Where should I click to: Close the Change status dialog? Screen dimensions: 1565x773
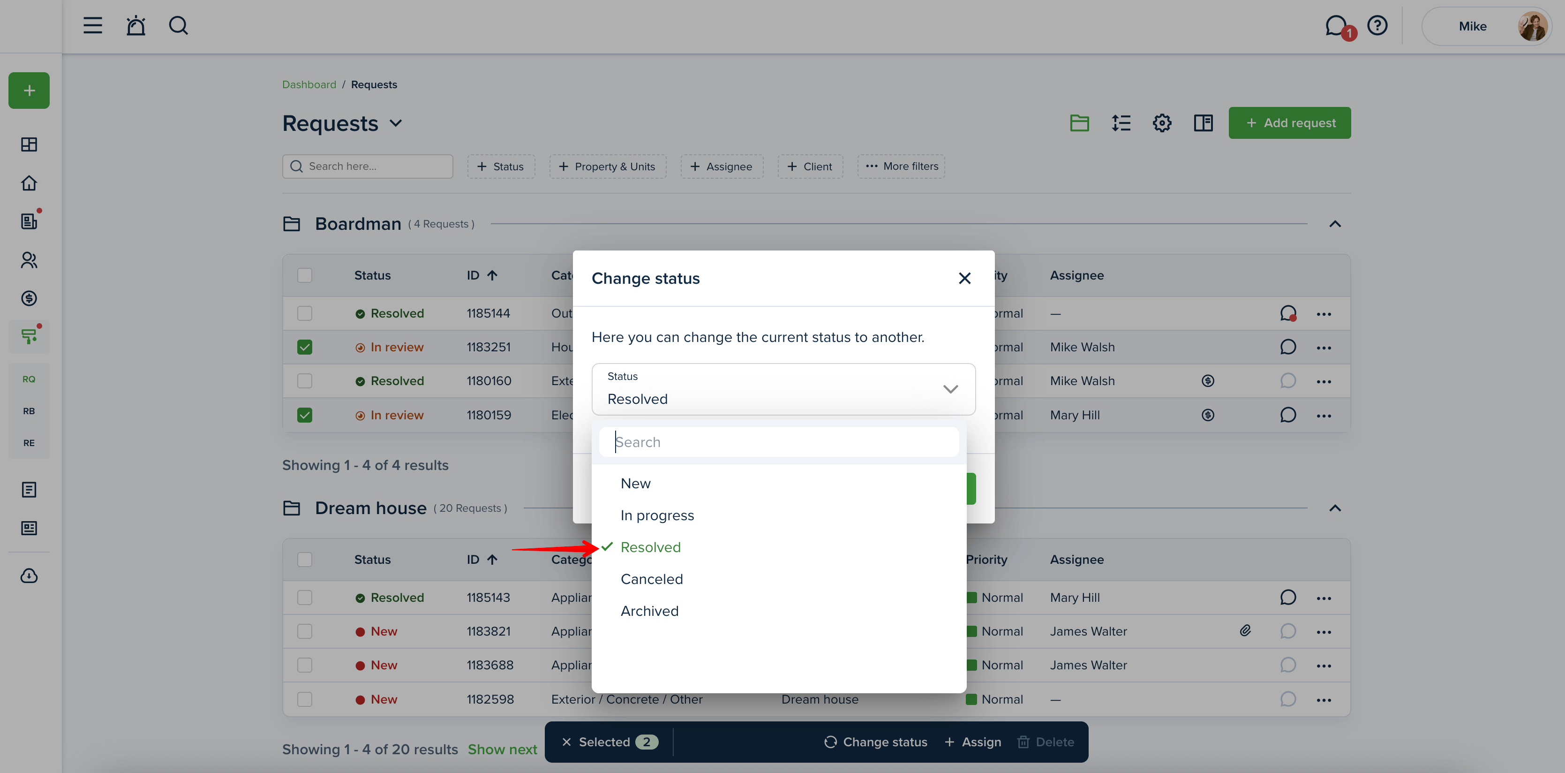964,278
